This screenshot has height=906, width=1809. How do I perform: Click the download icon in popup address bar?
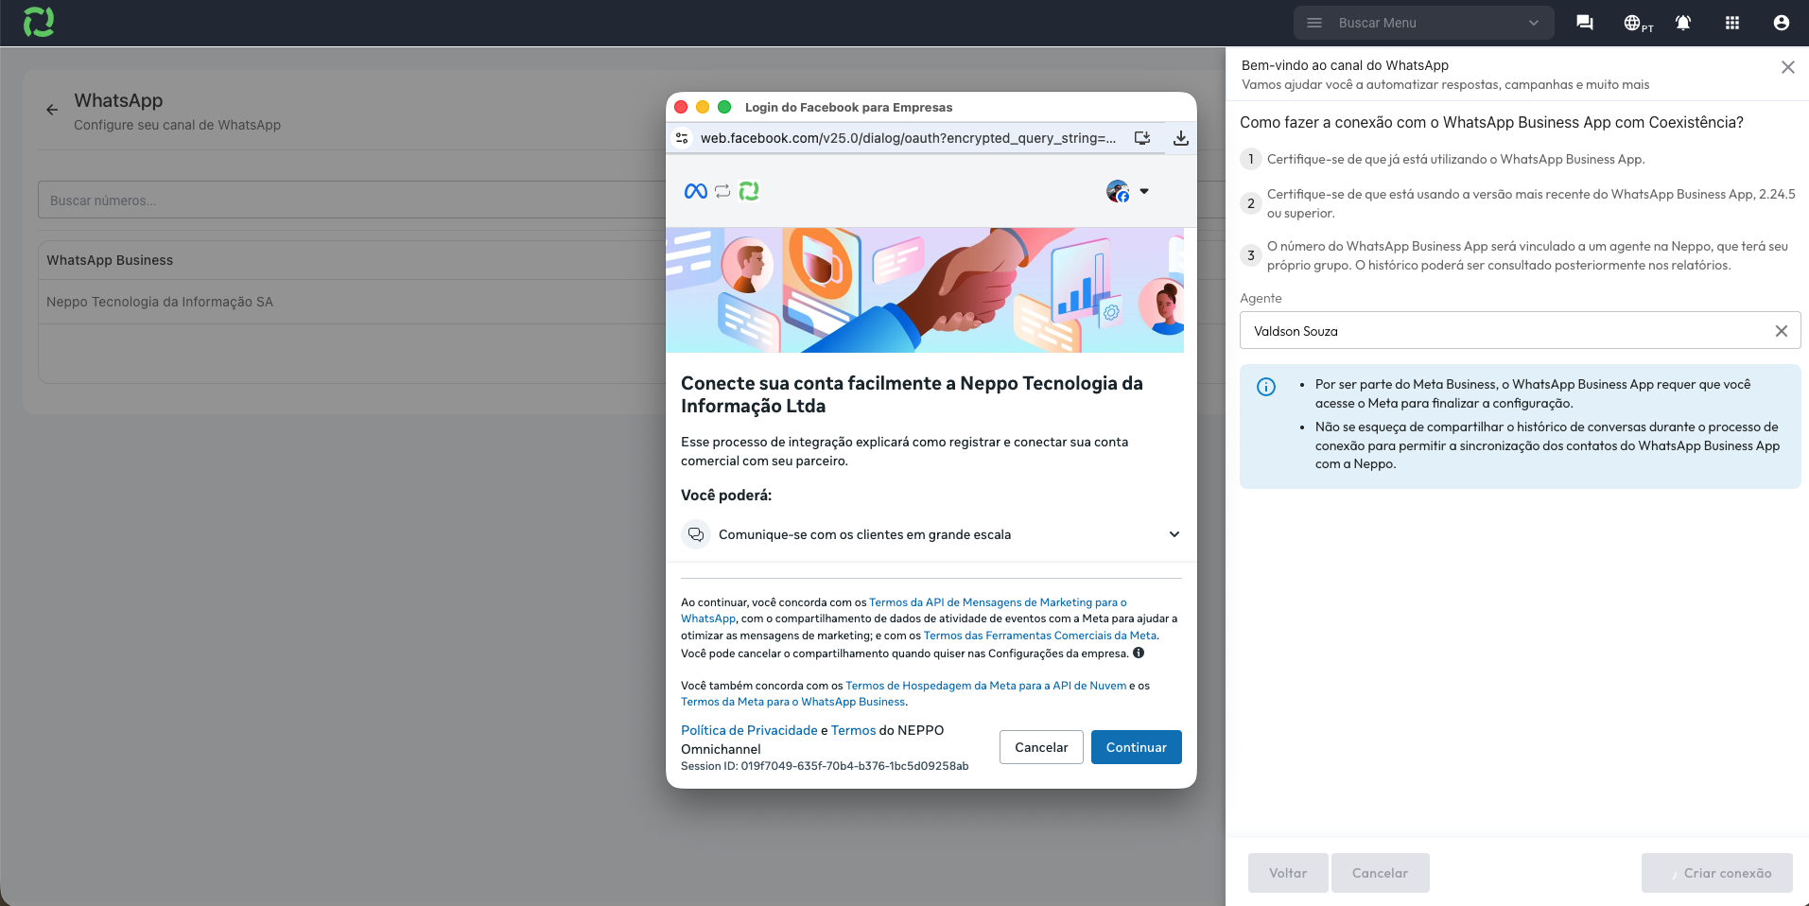pos(1181,138)
